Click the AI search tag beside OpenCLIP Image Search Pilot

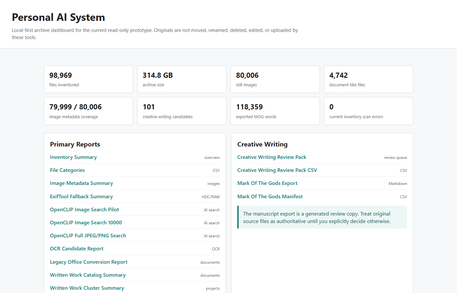212,210
